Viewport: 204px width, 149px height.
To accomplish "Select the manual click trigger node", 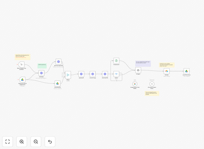I will click(22, 65).
